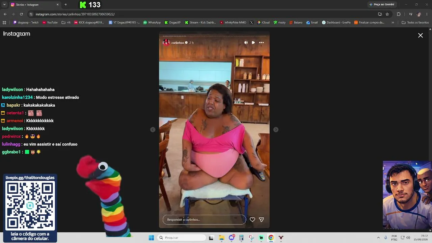Go to the next story arrow
Image resolution: width=432 pixels, height=243 pixels.
tap(276, 130)
